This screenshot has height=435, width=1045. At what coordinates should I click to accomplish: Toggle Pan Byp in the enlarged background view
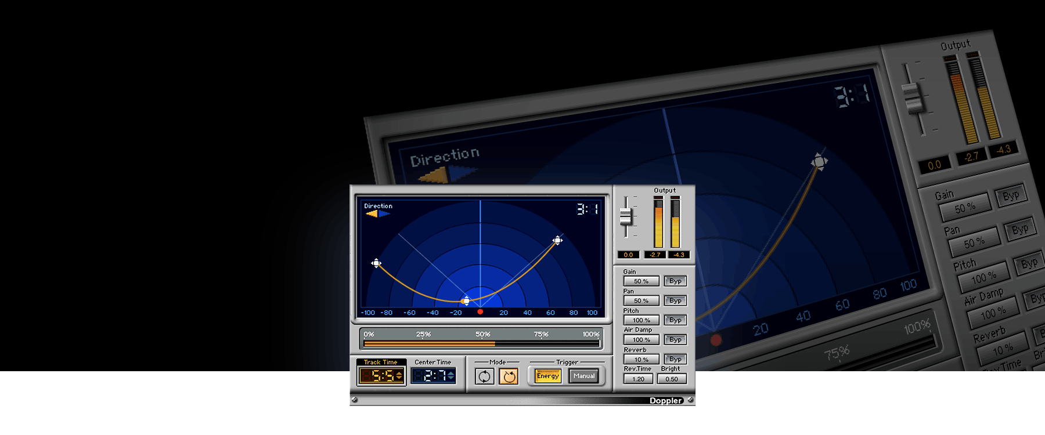click(x=1020, y=229)
